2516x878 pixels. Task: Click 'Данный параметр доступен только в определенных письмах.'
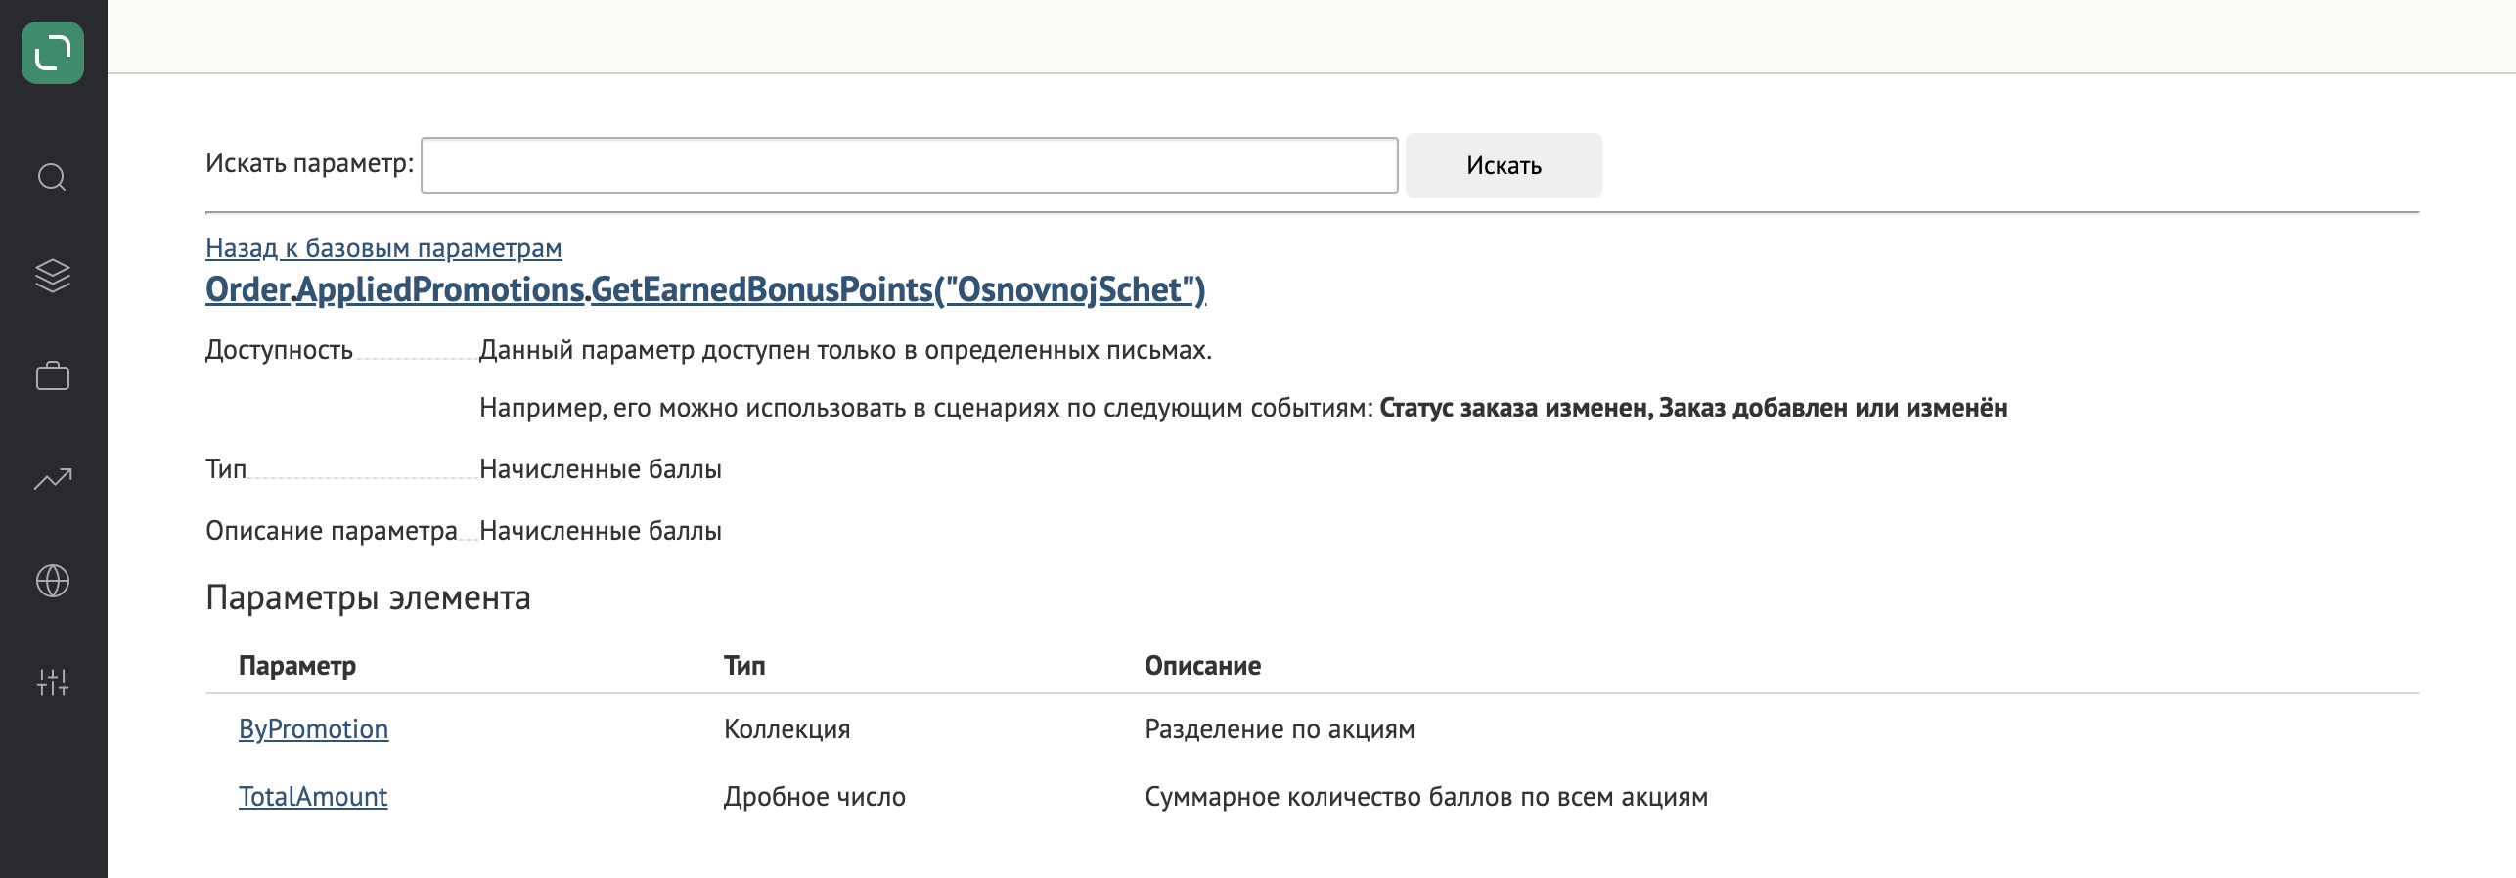coord(845,350)
